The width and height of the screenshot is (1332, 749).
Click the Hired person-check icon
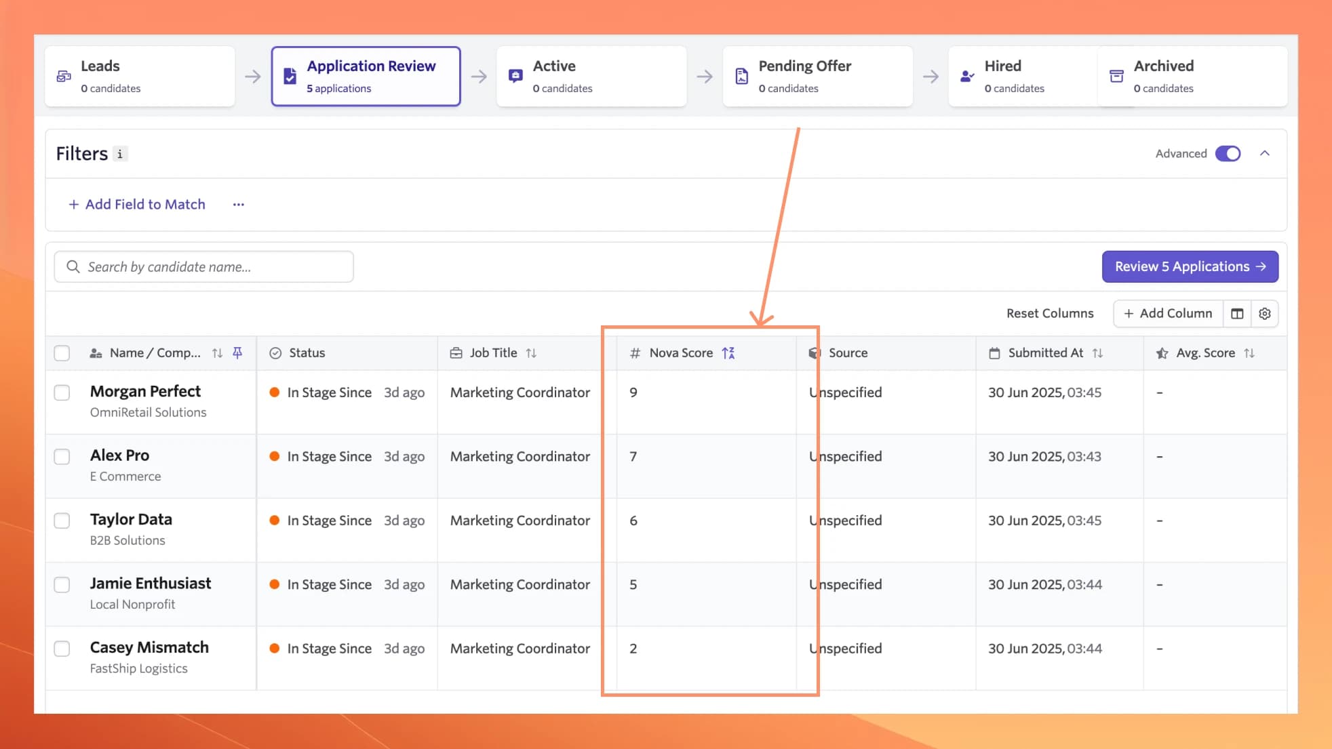pos(967,76)
